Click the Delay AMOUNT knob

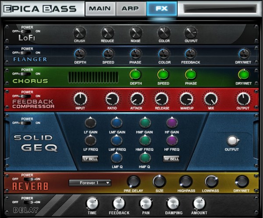pos(199,204)
